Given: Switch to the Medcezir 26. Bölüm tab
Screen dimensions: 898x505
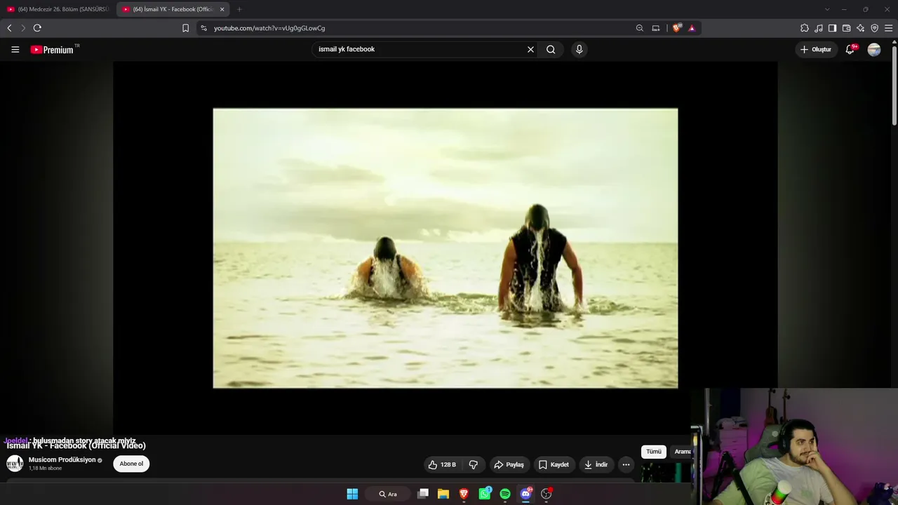Looking at the screenshot, I should click(x=58, y=9).
